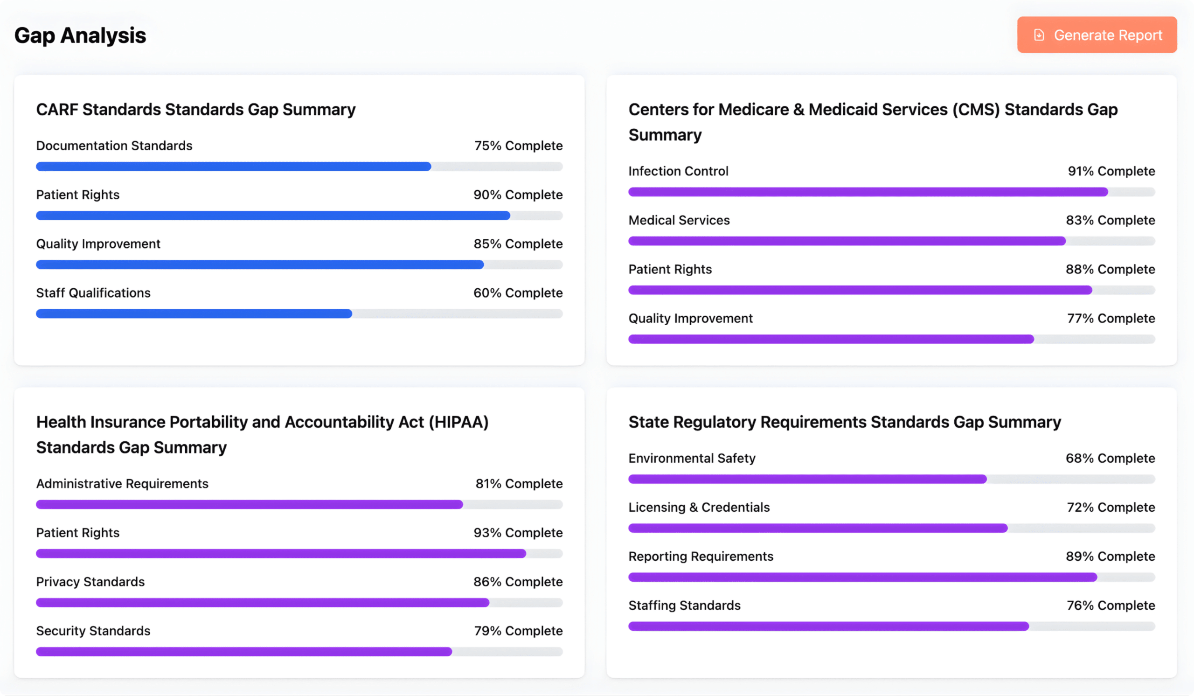
Task: Click the Licensing & Credentials progress bar
Action: pyautogui.click(x=892, y=528)
